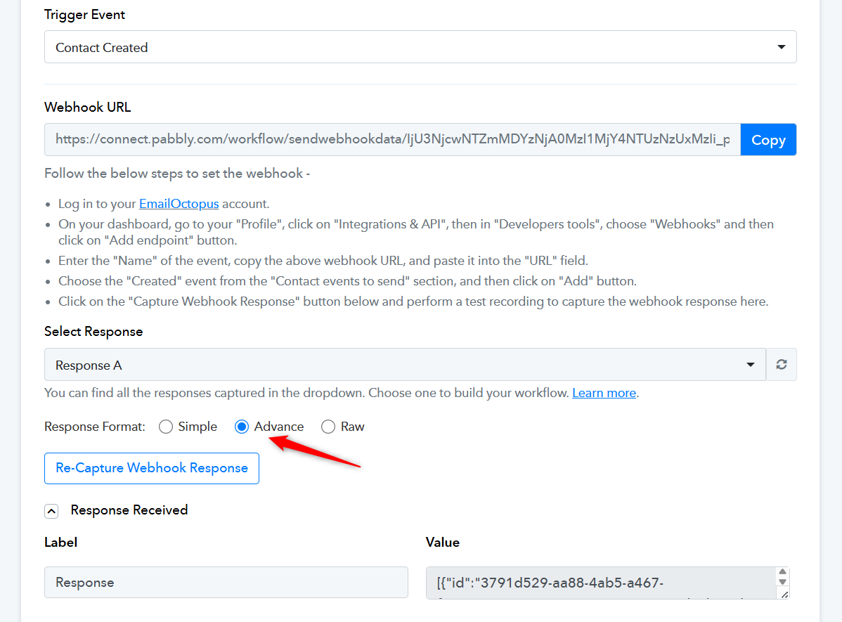Switch response format to Raw
This screenshot has height=622, width=842.
pos(328,427)
